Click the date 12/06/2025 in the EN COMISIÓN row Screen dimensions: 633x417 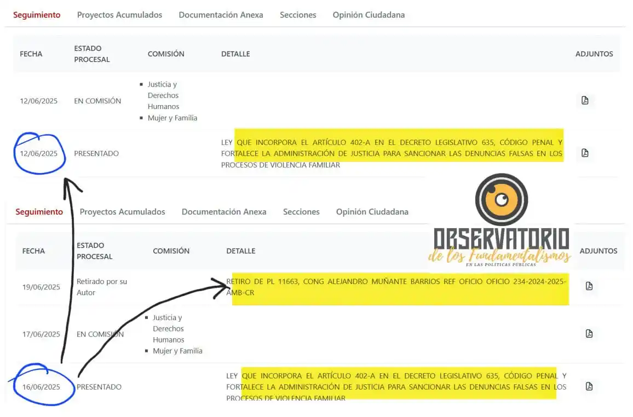[x=39, y=101]
